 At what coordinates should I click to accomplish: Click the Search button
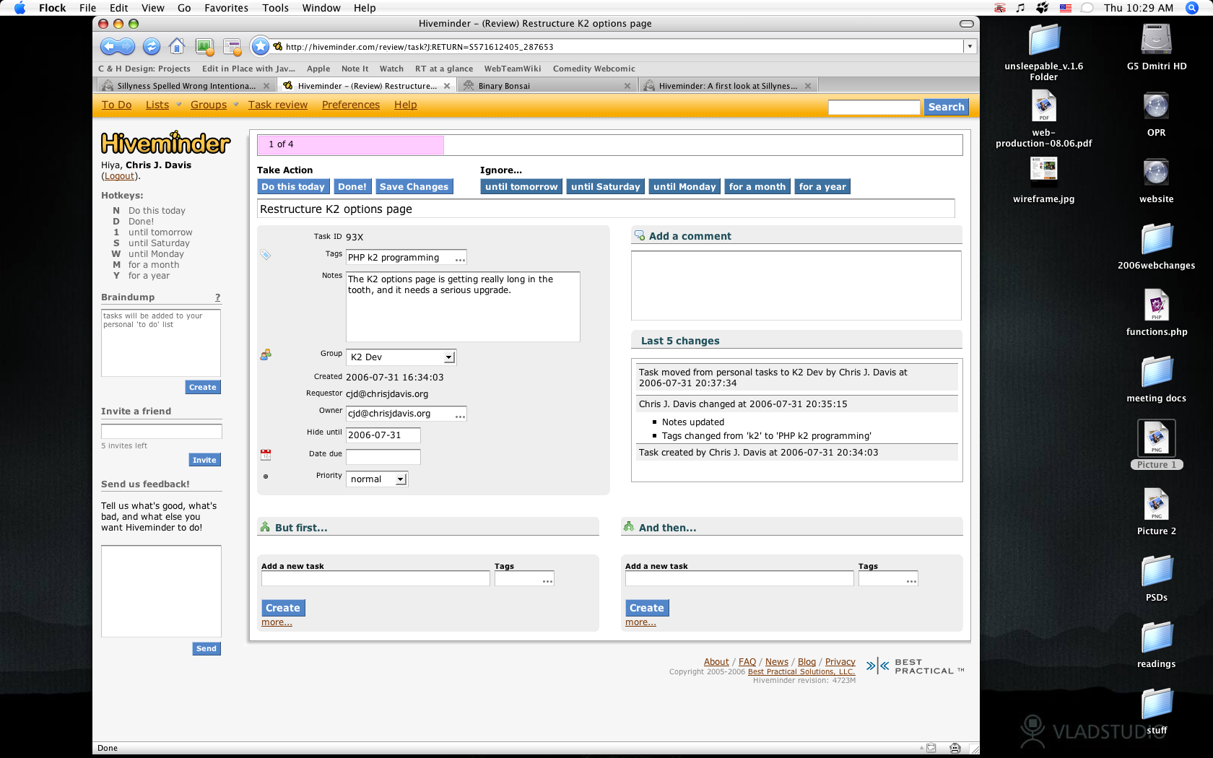[x=946, y=107]
